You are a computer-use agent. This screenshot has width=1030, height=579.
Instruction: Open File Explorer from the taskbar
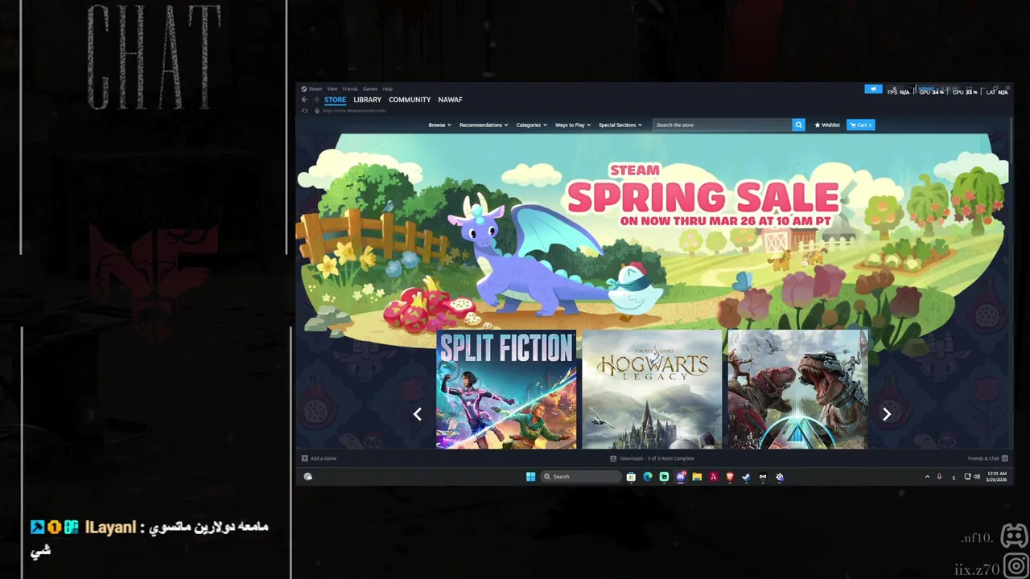pos(697,477)
